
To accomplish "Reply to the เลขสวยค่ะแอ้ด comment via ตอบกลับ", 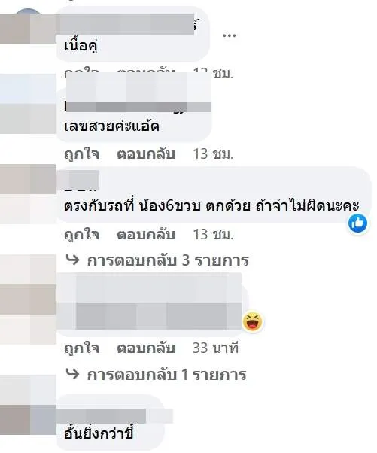I will [146, 154].
